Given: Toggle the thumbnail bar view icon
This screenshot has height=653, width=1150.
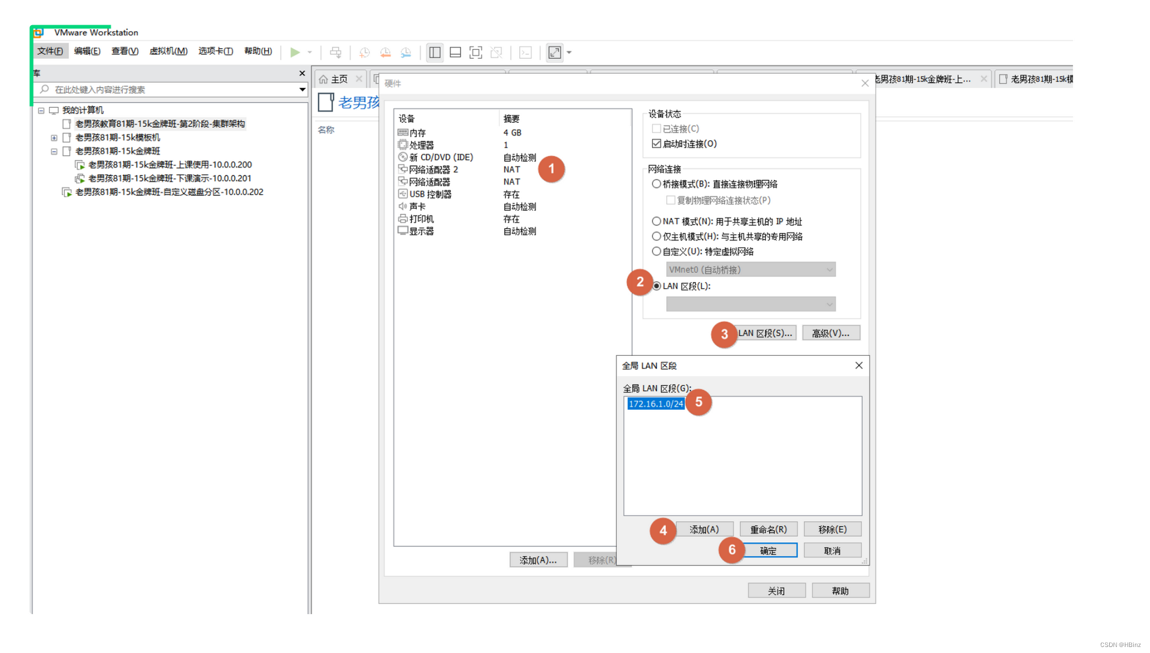Looking at the screenshot, I should (x=455, y=52).
